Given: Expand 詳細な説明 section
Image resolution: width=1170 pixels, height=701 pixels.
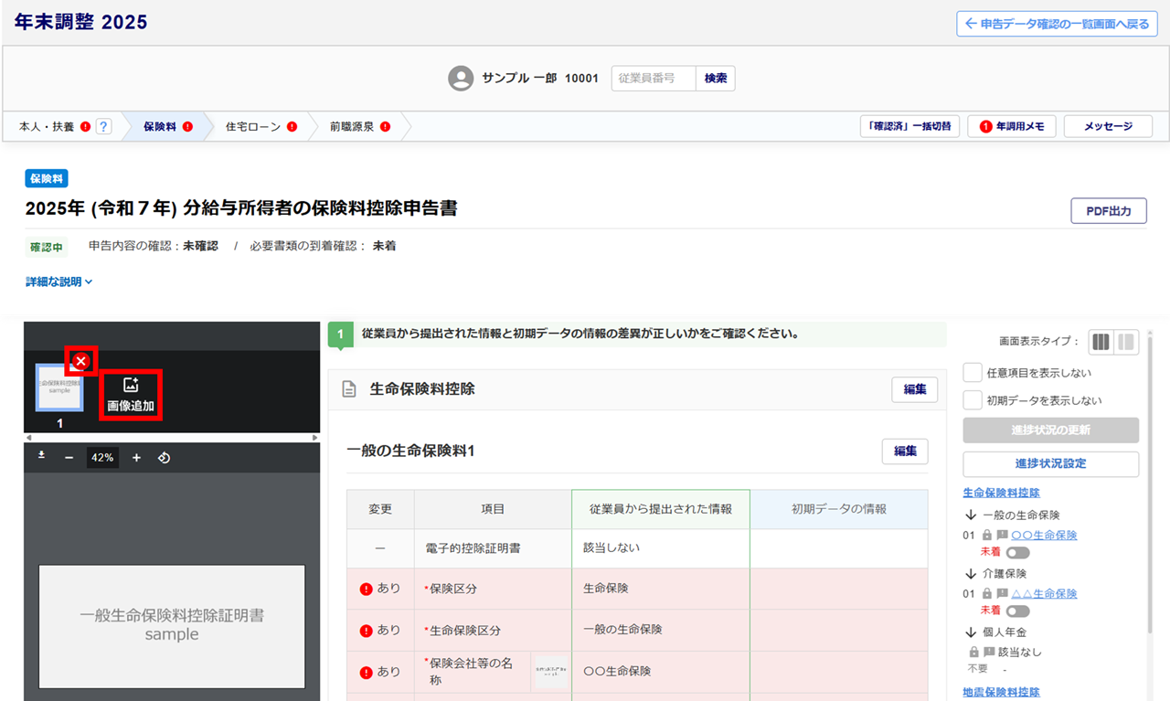Looking at the screenshot, I should pyautogui.click(x=59, y=282).
